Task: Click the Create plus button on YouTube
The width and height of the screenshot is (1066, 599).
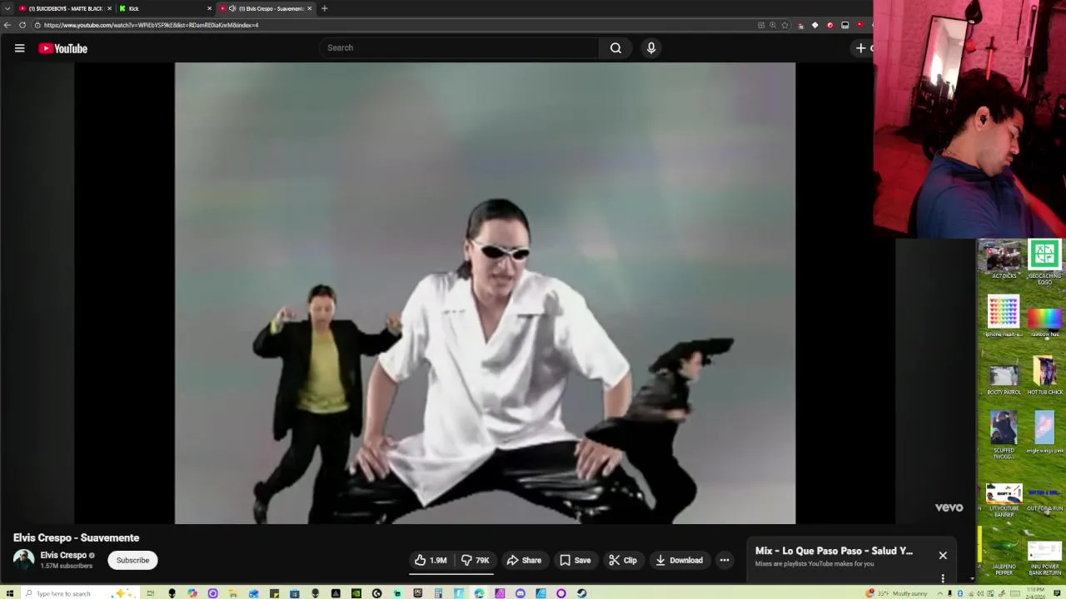Action: tap(861, 48)
